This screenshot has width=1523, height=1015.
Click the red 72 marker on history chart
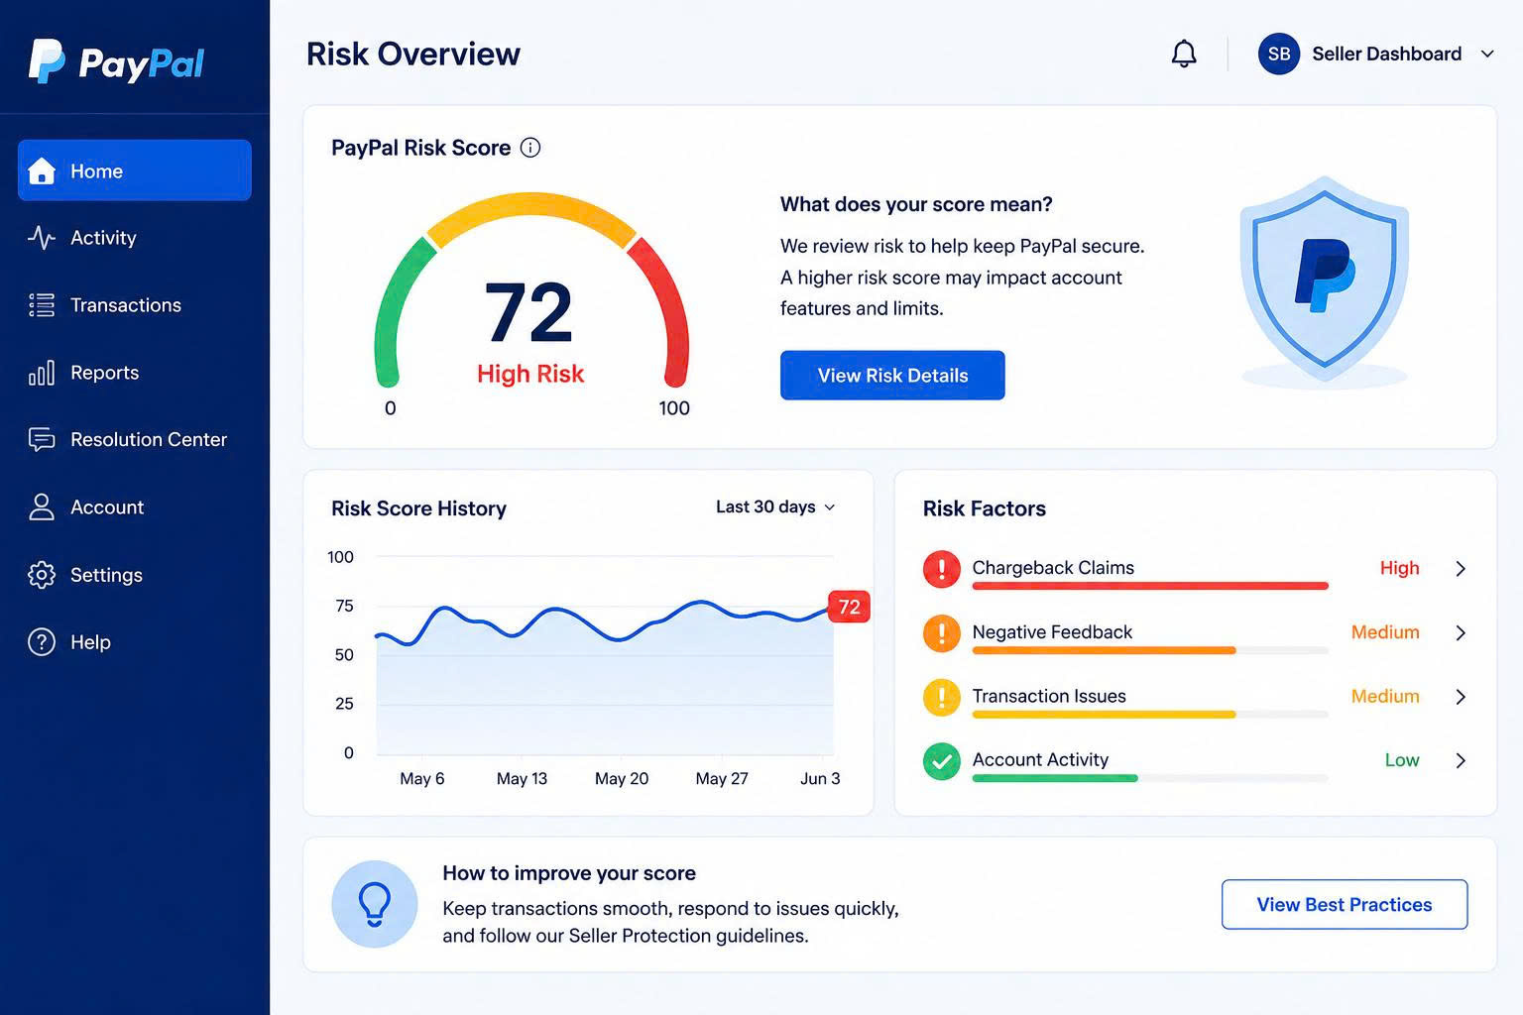pos(849,607)
